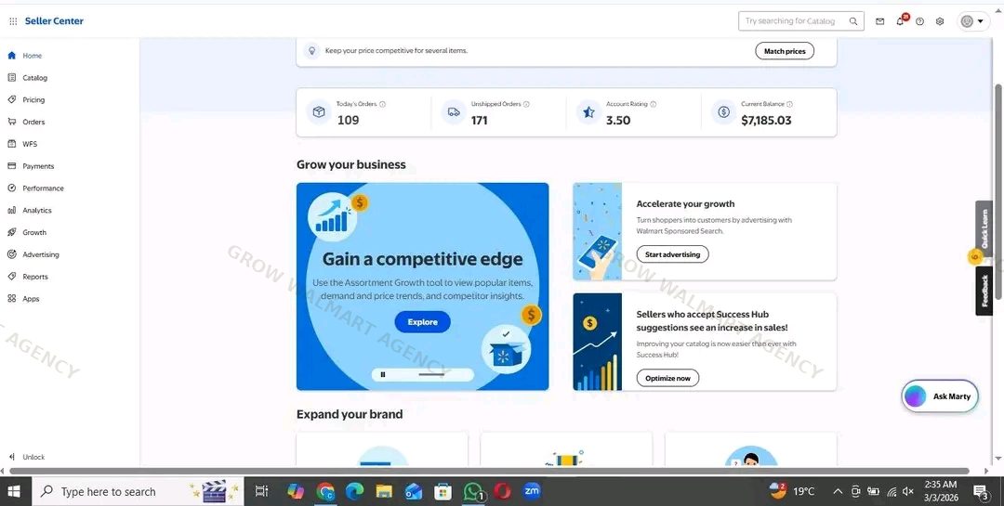Click the Keep your price competitive message
Screen dimensions: 1004x506
pos(396,50)
